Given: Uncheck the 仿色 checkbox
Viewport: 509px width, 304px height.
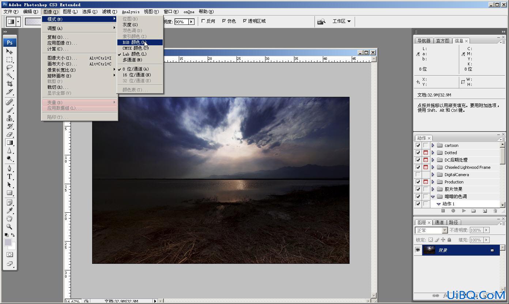Looking at the screenshot, I should click(x=224, y=21).
